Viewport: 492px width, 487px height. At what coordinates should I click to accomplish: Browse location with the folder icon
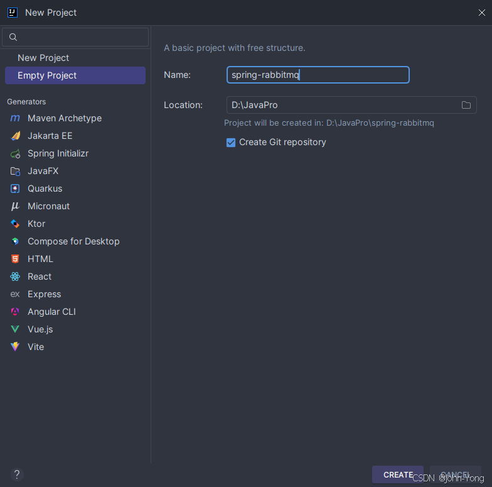point(466,105)
